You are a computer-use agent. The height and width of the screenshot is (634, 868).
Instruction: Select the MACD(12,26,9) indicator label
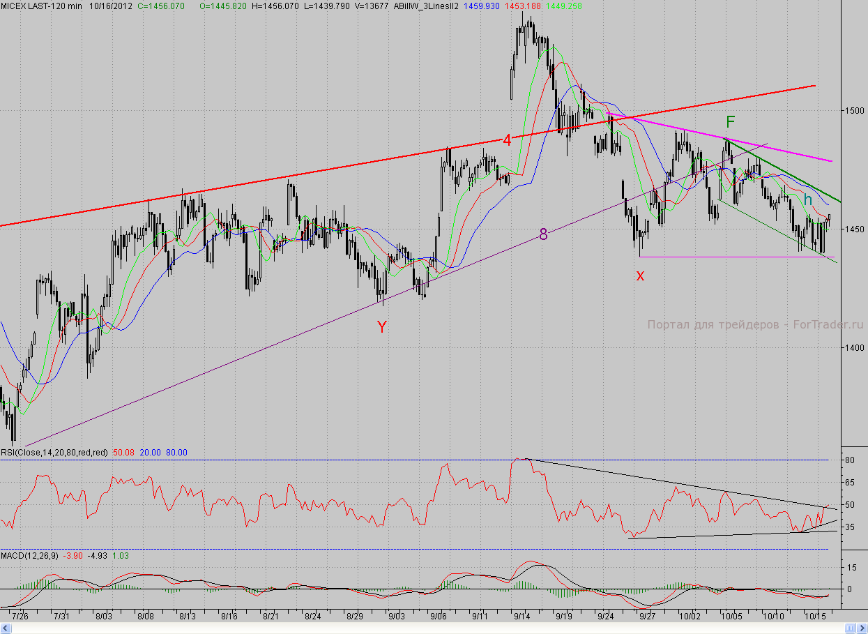[x=29, y=555]
